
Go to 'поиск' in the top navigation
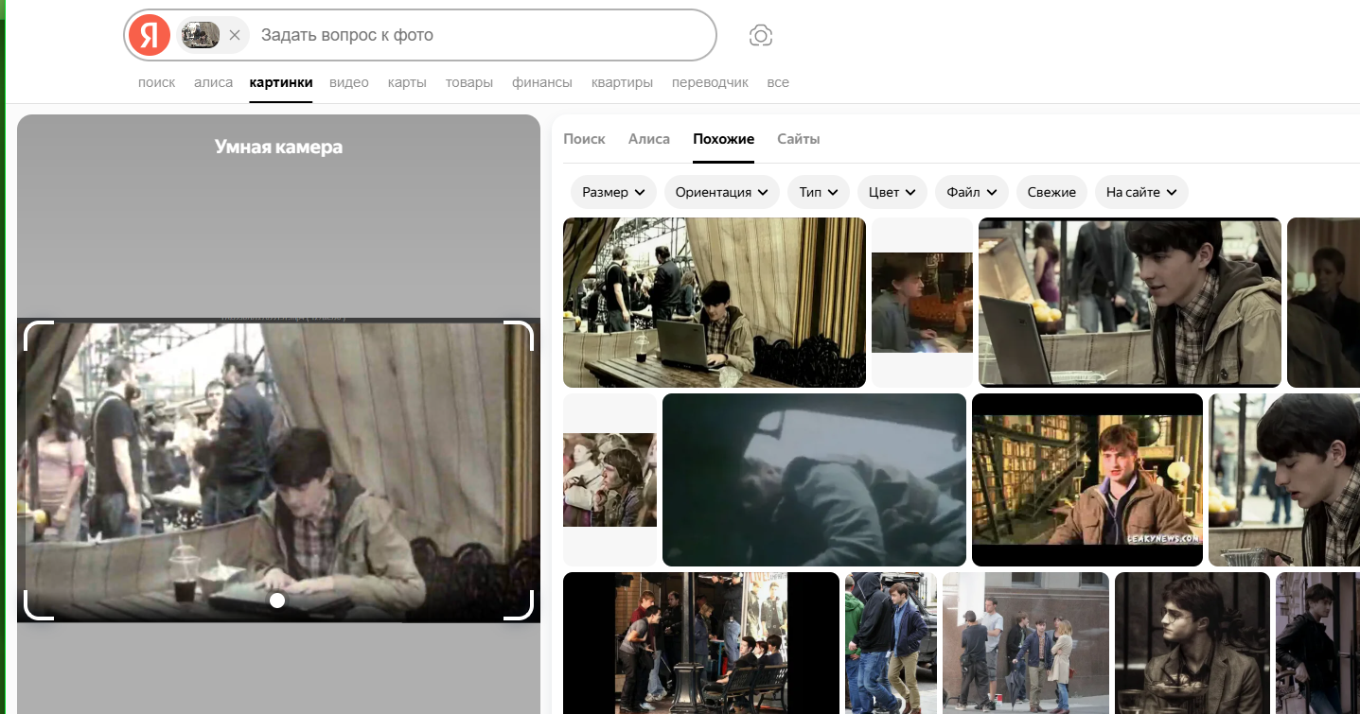point(157,82)
